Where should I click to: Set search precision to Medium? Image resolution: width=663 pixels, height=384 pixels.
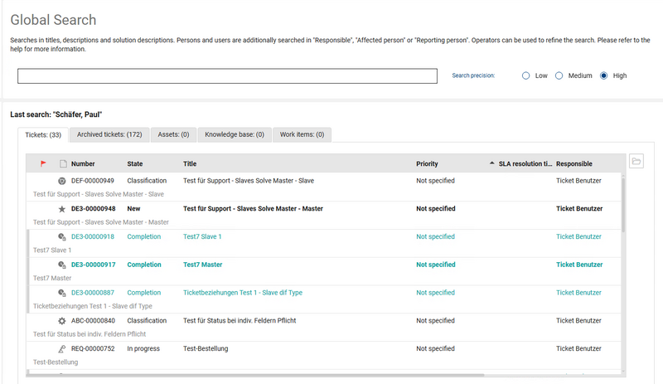click(x=559, y=75)
